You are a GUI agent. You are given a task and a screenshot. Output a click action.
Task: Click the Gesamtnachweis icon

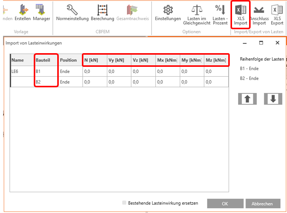[x=133, y=10]
